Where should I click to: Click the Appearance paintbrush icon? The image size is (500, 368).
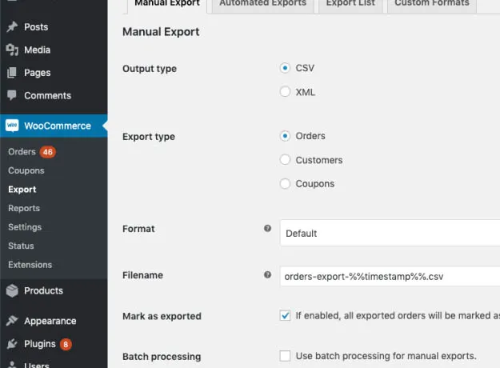pyautogui.click(x=12, y=321)
